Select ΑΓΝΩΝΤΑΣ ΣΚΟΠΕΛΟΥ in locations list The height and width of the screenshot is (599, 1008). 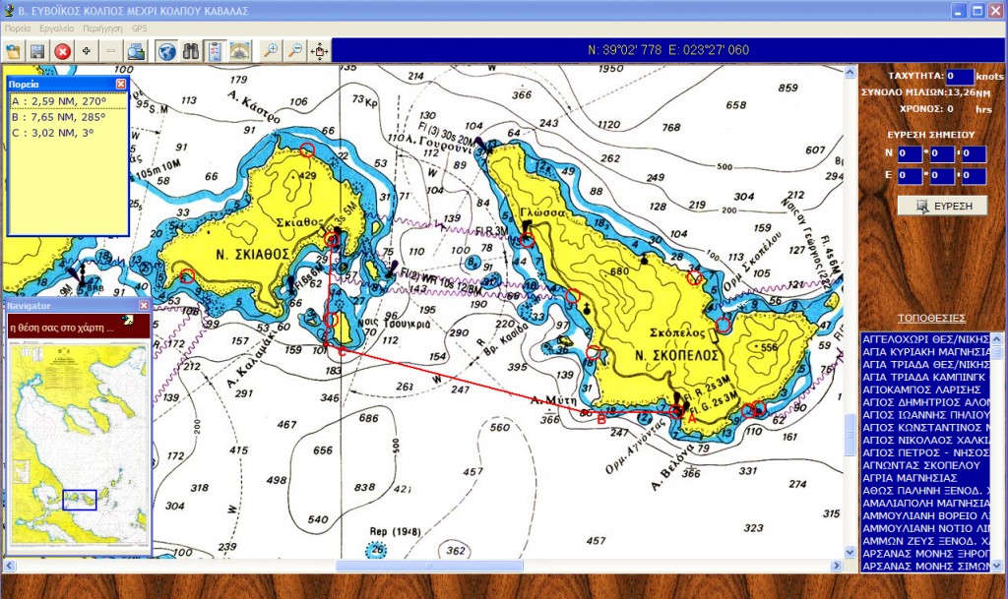pyautogui.click(x=925, y=465)
